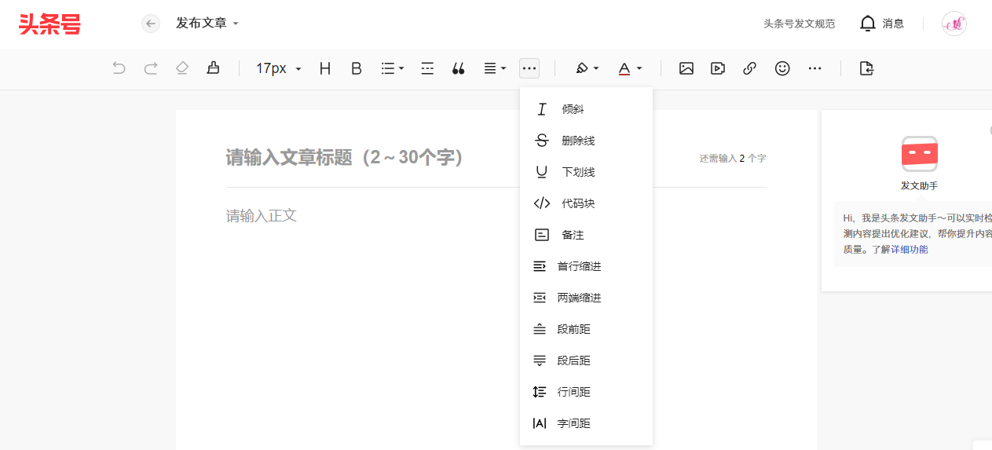This screenshot has height=450, width=992.
Task: Toggle bold formatting with B icon
Action: (356, 68)
